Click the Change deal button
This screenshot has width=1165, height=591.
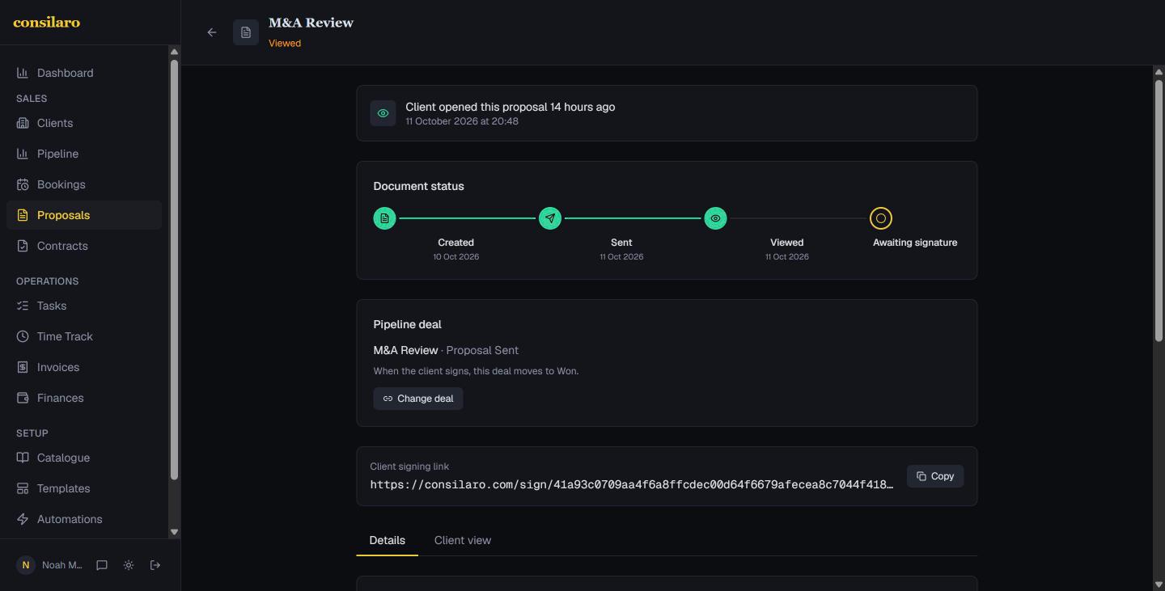pos(418,399)
